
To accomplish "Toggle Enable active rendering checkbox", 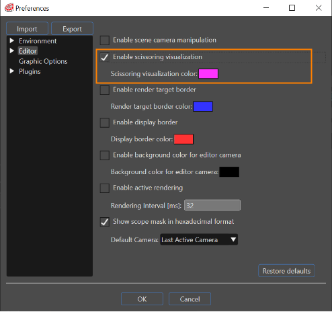I will 105,188.
